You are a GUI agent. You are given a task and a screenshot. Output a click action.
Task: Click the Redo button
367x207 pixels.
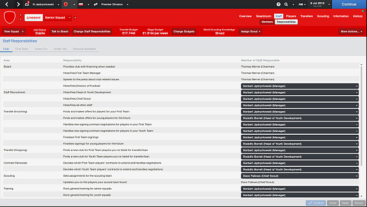pos(345,203)
